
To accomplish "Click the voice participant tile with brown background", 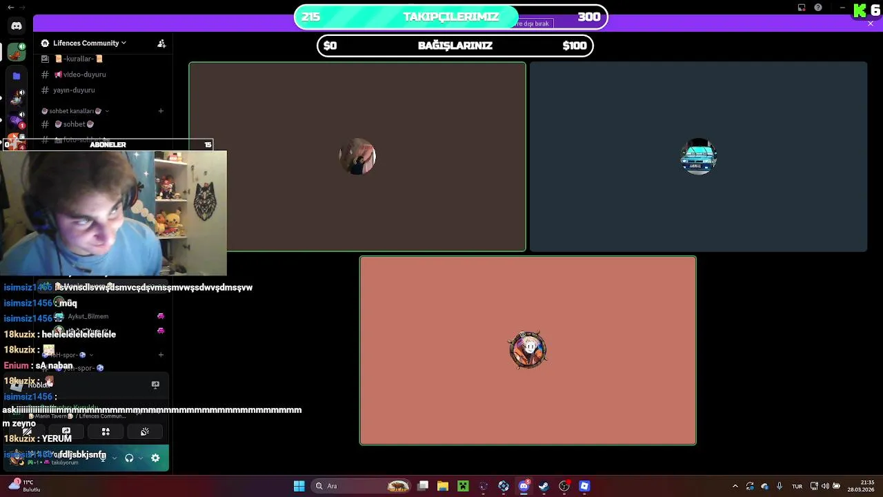I will point(357,157).
